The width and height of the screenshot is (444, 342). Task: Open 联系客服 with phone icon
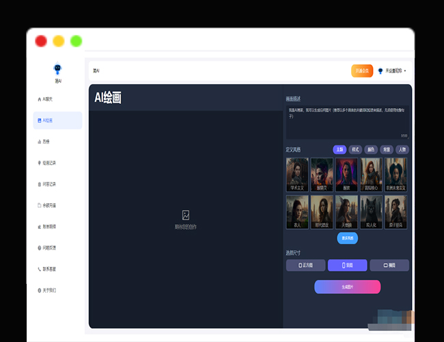tap(47, 269)
